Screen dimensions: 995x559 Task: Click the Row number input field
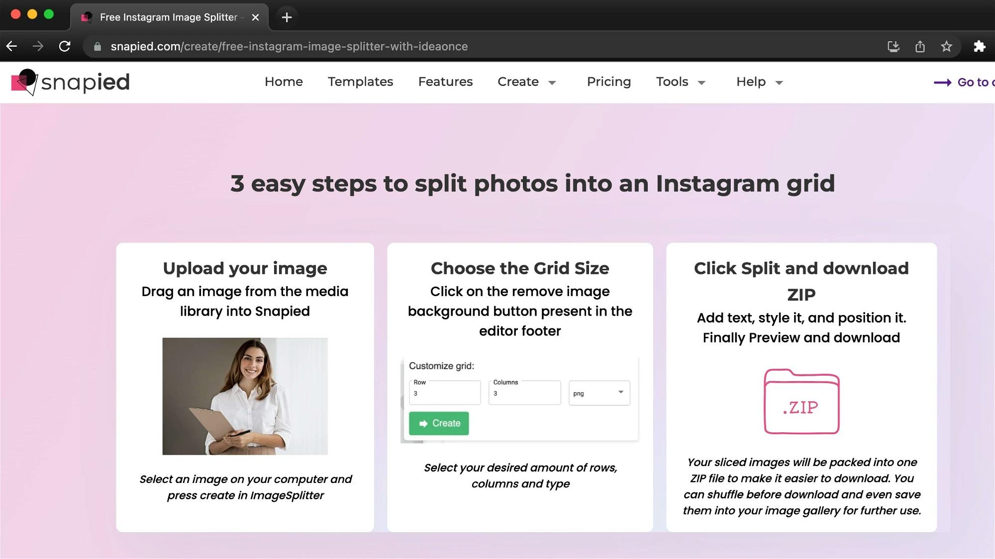pyautogui.click(x=445, y=393)
